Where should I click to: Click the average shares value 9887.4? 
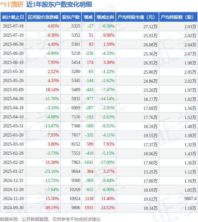pyautogui.click(x=190, y=199)
